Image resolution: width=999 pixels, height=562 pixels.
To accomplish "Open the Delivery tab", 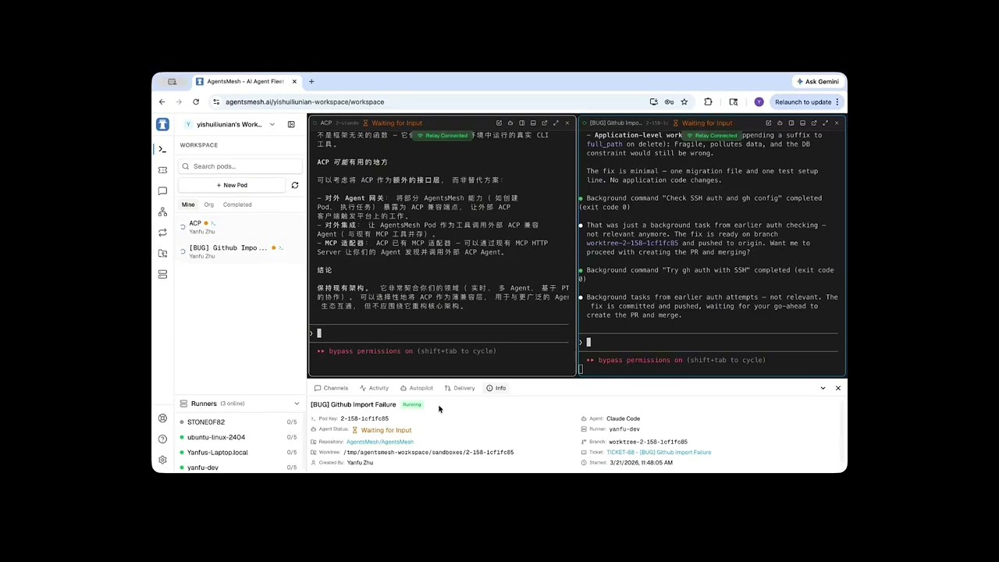I will click(x=460, y=388).
